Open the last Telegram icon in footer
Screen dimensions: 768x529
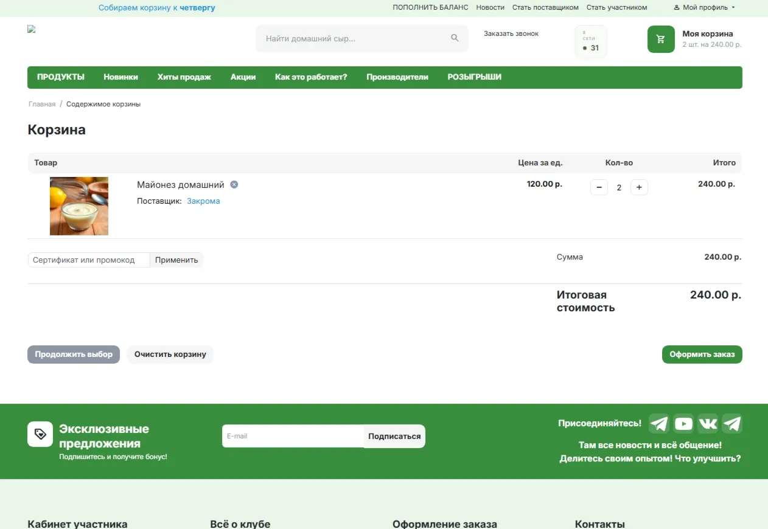tap(732, 423)
